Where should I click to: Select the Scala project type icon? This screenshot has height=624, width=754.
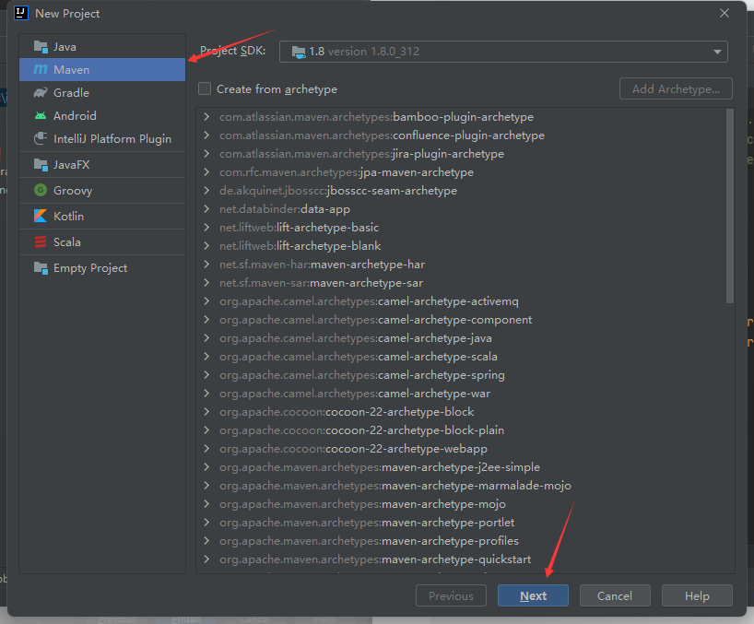pyautogui.click(x=41, y=241)
